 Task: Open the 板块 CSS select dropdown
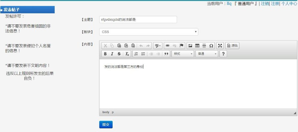(x=149, y=32)
